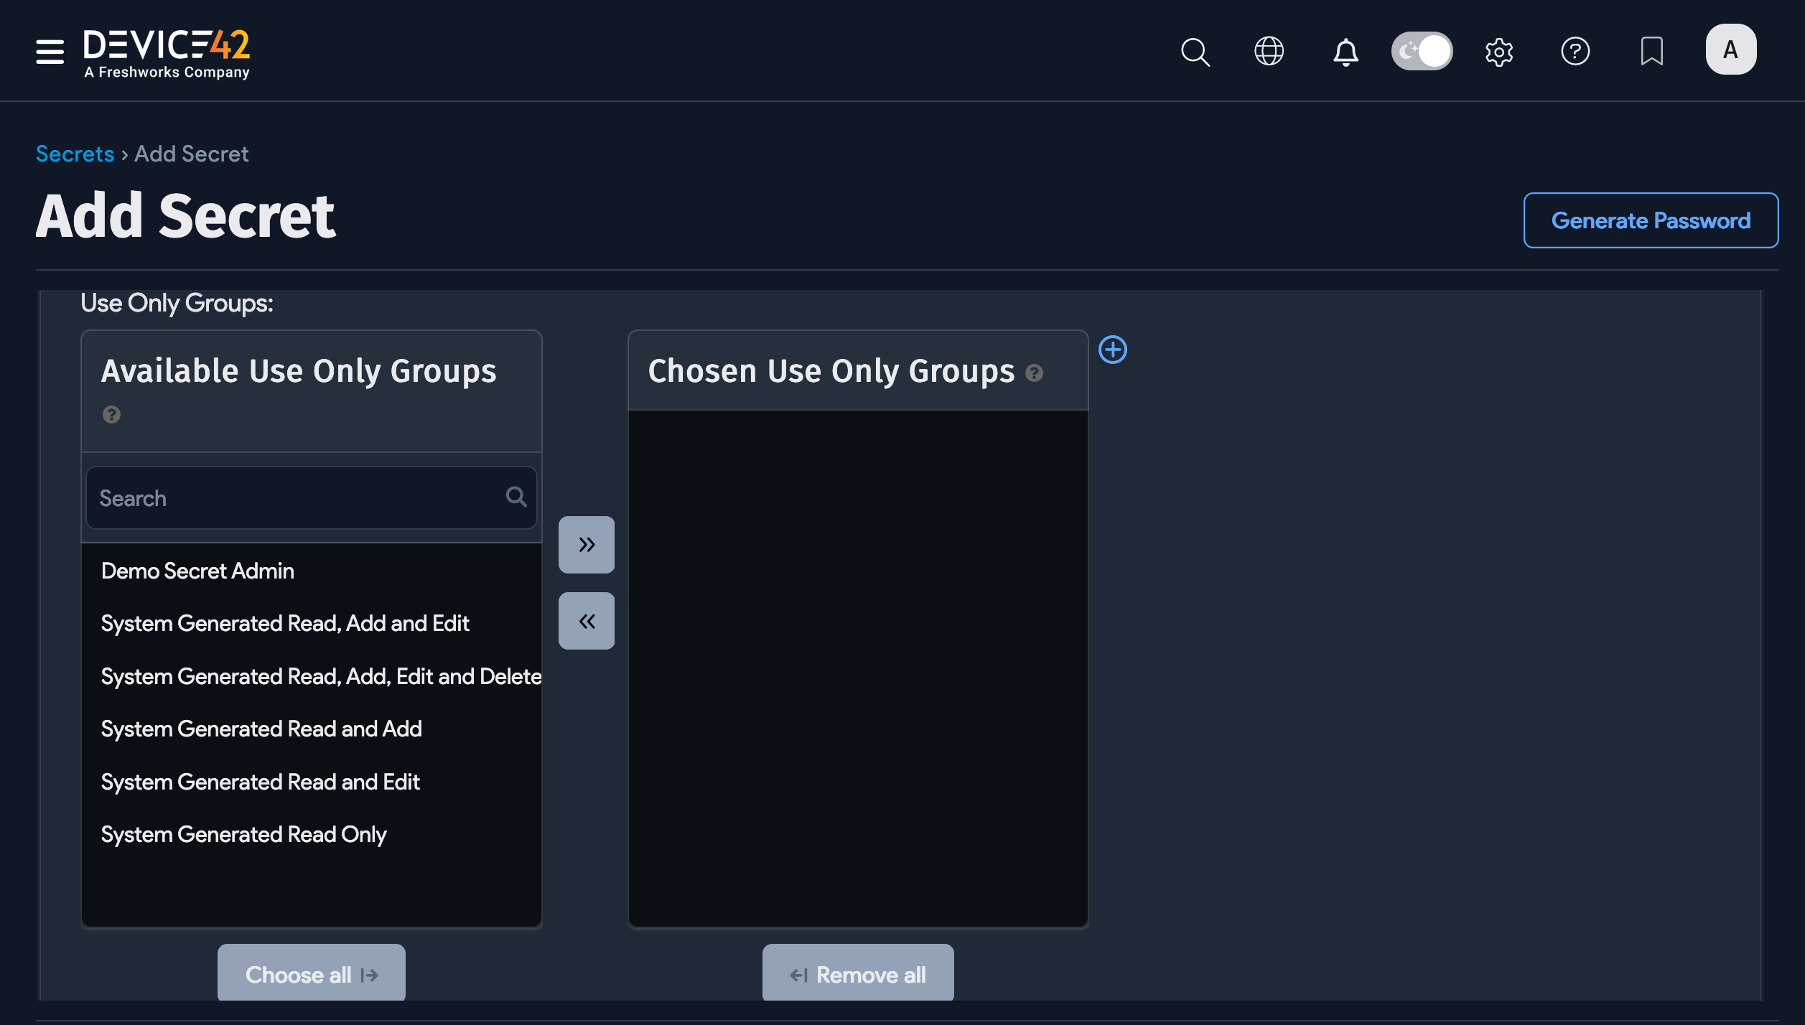The width and height of the screenshot is (1805, 1025).
Task: Click the globe language icon
Action: pos(1269,51)
